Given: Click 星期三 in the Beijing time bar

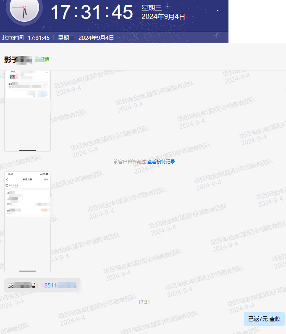Looking at the screenshot, I should (x=66, y=38).
